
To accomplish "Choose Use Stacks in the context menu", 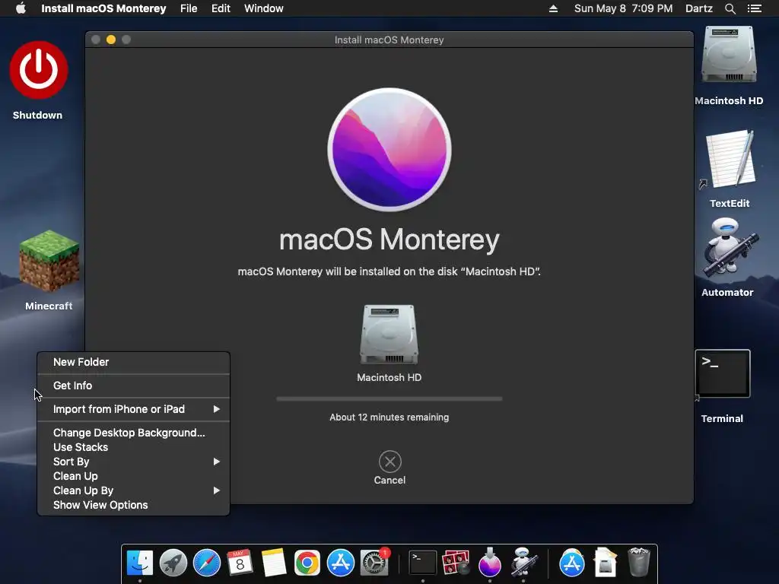I will pyautogui.click(x=134, y=447).
